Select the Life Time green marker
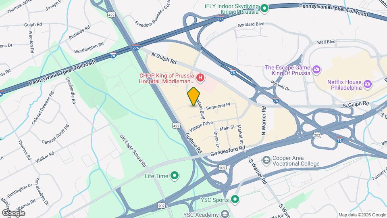Viewport: 387px width, 218px height. (x=175, y=176)
